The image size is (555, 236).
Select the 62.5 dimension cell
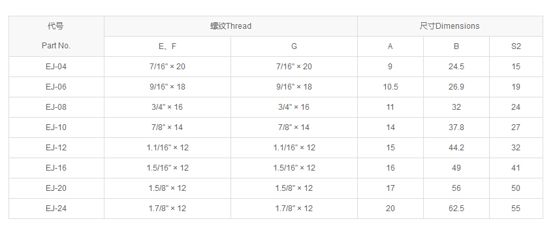click(x=456, y=209)
